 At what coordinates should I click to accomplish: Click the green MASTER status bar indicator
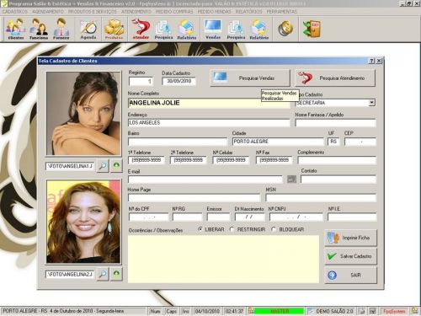(x=280, y=311)
